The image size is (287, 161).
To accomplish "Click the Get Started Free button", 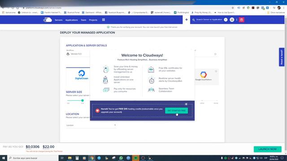I will click(176, 110).
